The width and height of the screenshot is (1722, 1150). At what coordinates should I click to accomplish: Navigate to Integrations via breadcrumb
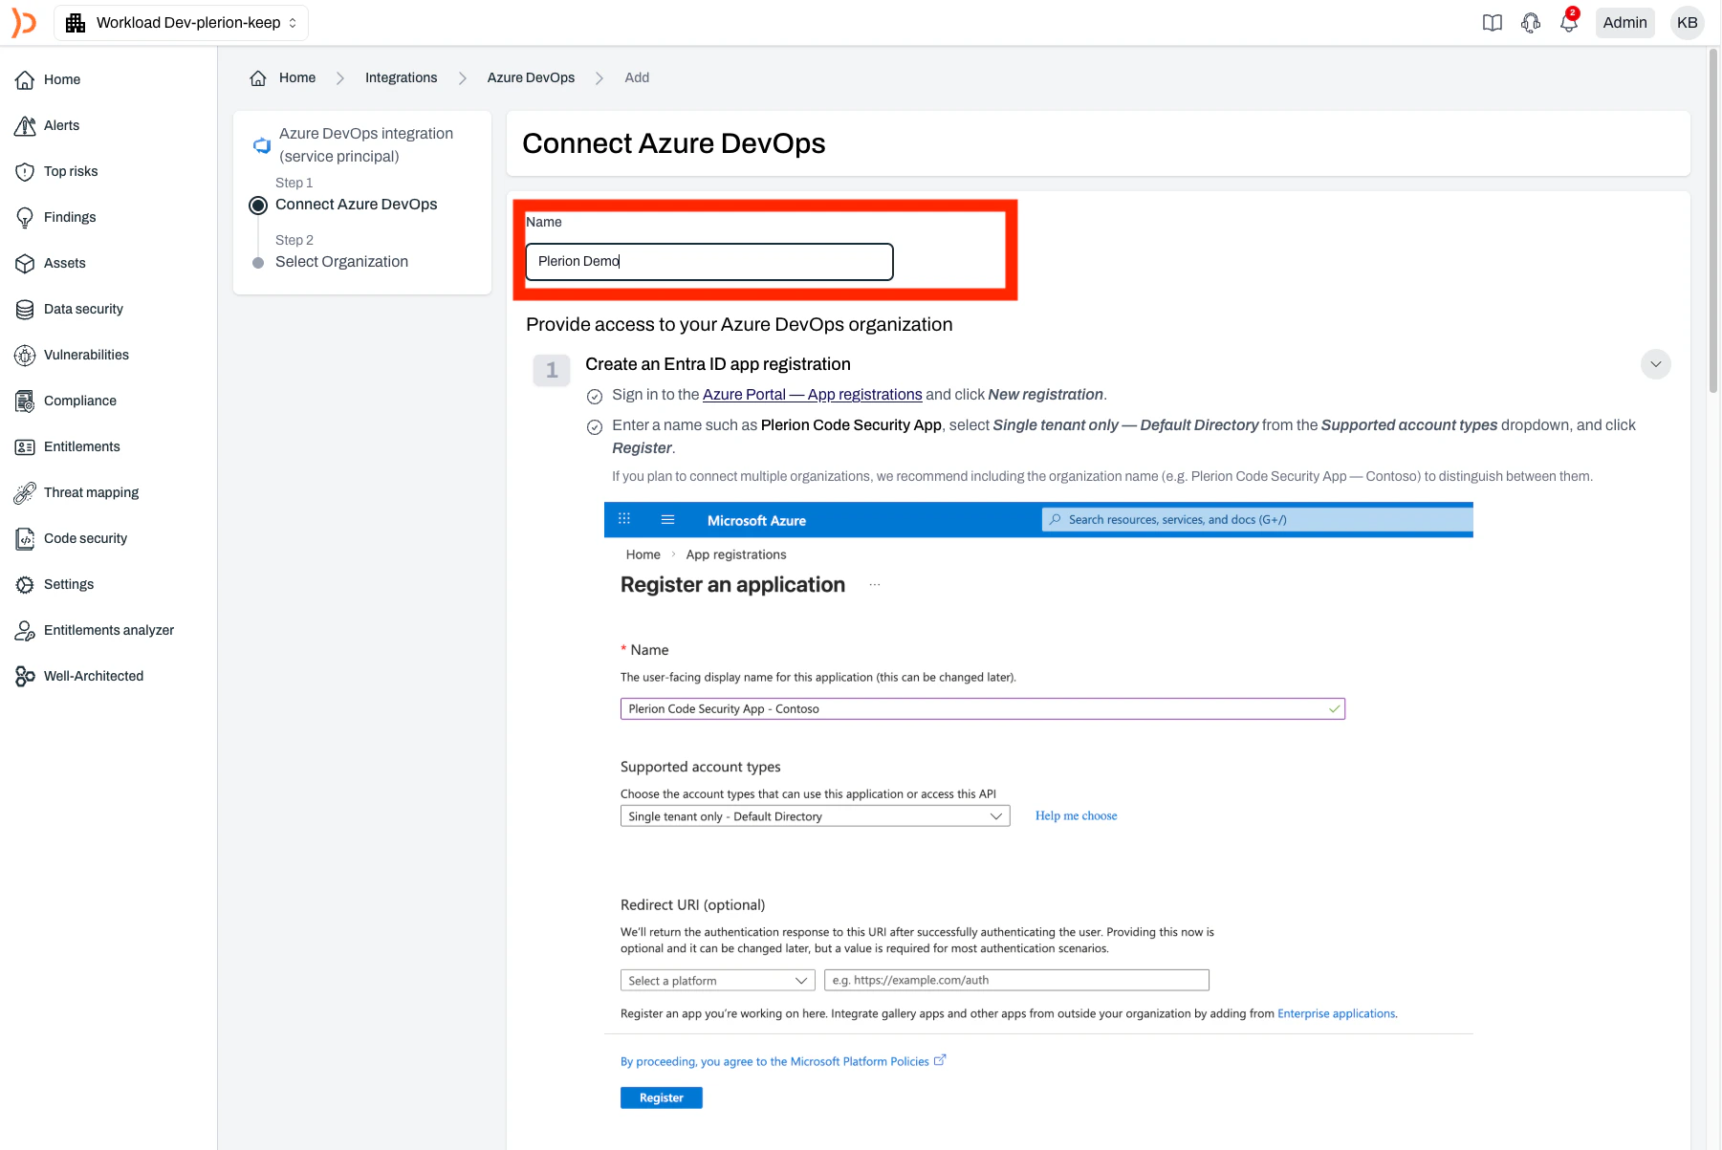click(401, 77)
